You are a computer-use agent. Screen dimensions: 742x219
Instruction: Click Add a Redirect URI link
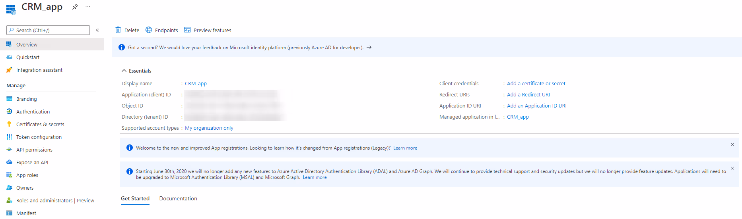coord(528,94)
